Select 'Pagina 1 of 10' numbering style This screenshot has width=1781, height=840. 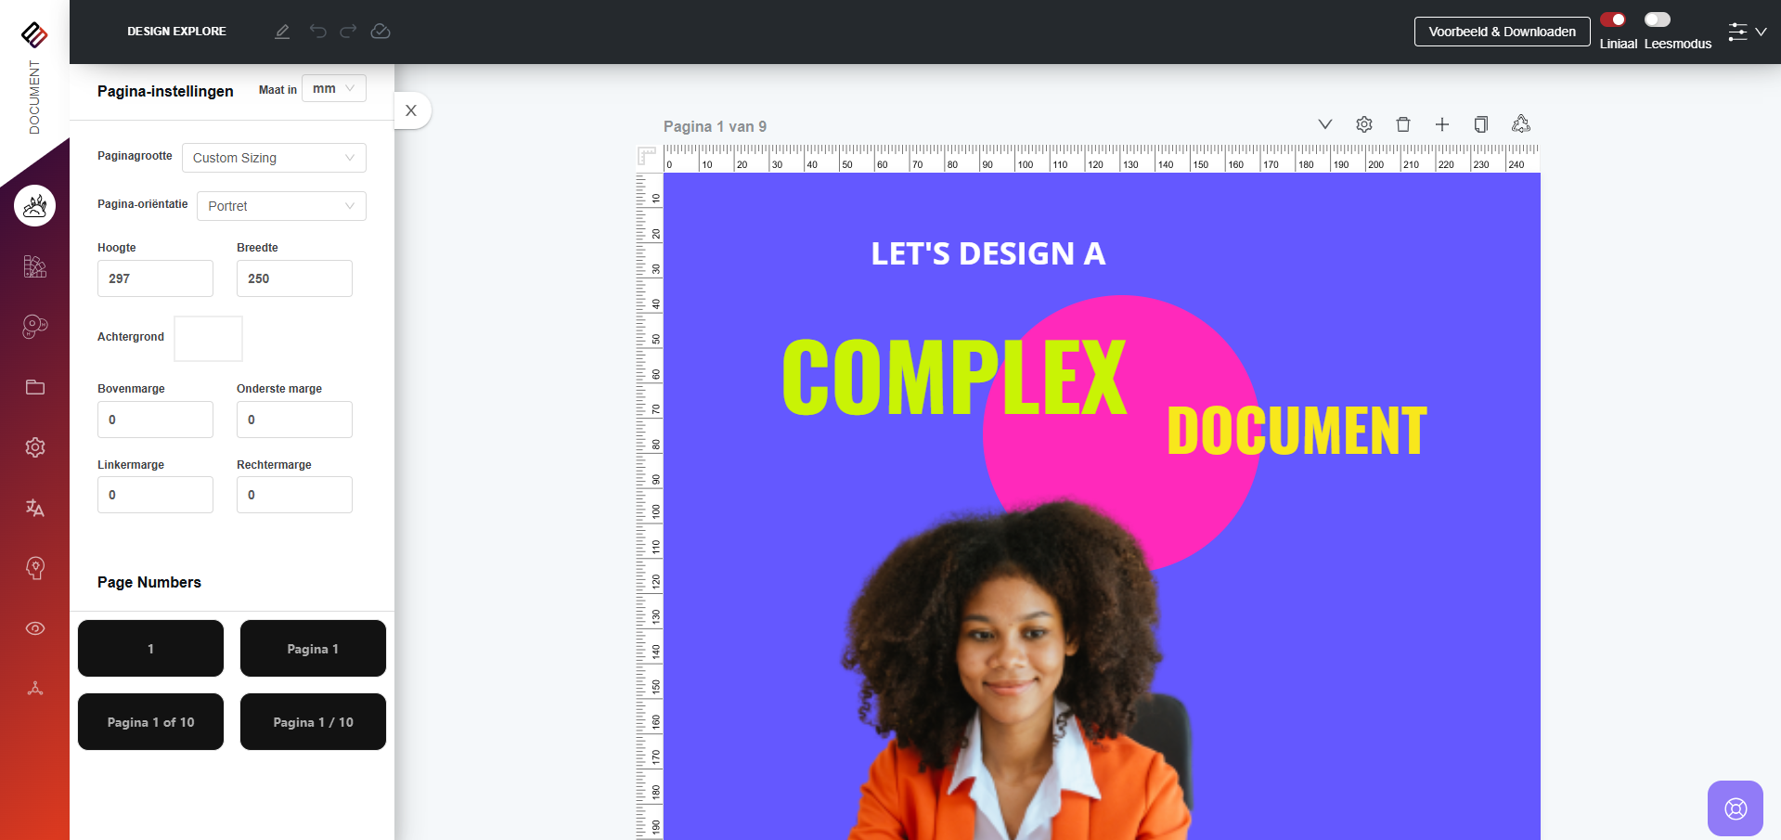pos(150,722)
